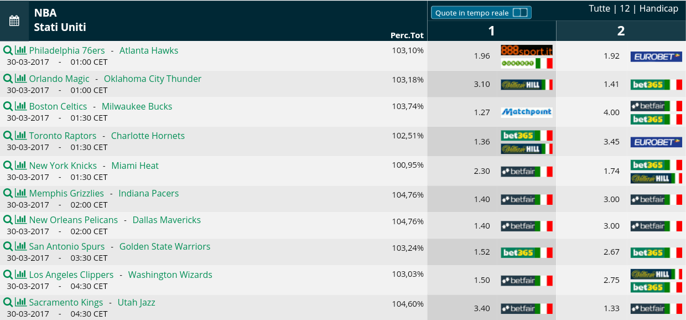Open Indiana Pacers team link

[149, 193]
